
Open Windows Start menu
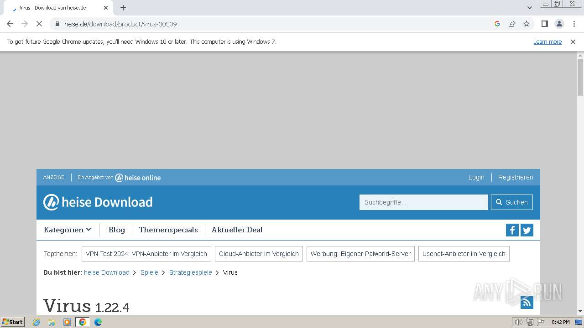[13, 322]
